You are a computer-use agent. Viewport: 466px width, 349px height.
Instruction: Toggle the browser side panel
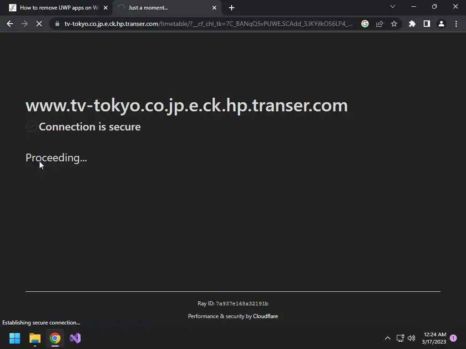(x=427, y=24)
